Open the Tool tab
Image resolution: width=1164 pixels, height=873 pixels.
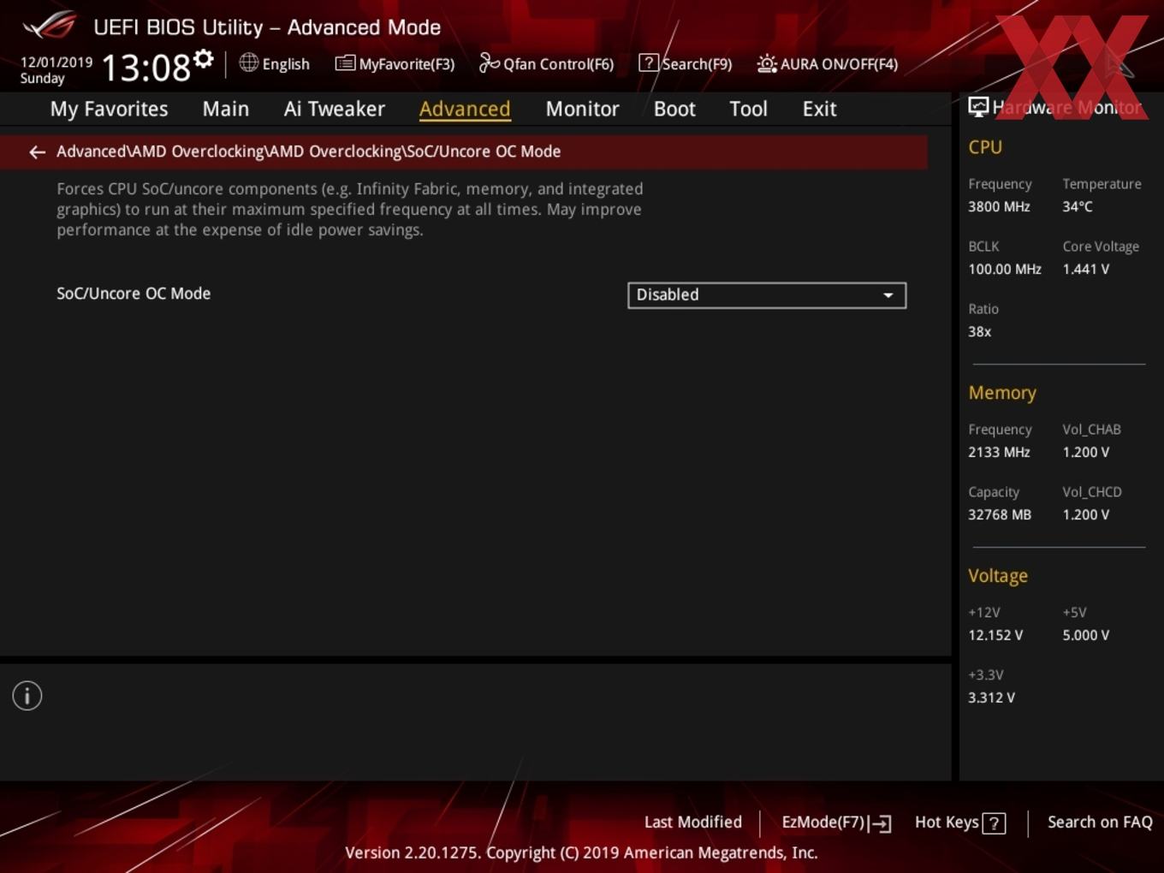coord(748,109)
